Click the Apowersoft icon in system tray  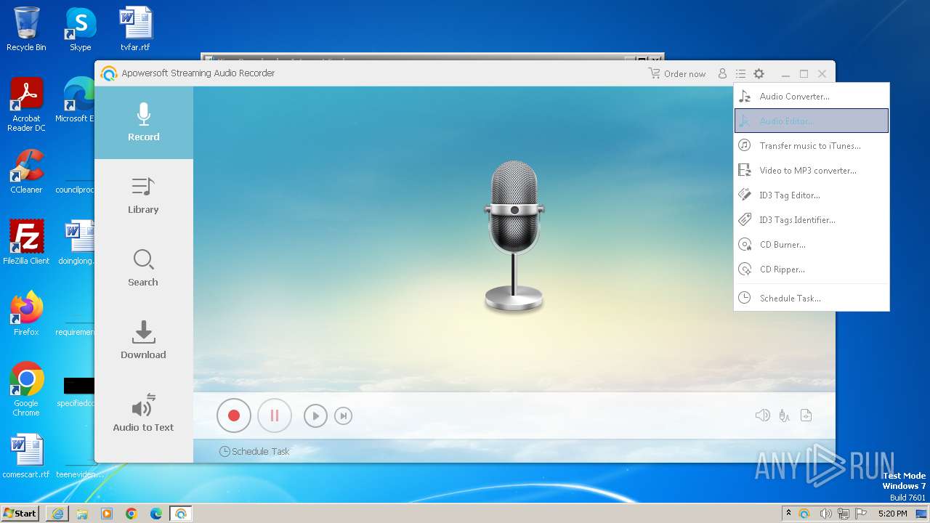click(x=805, y=514)
